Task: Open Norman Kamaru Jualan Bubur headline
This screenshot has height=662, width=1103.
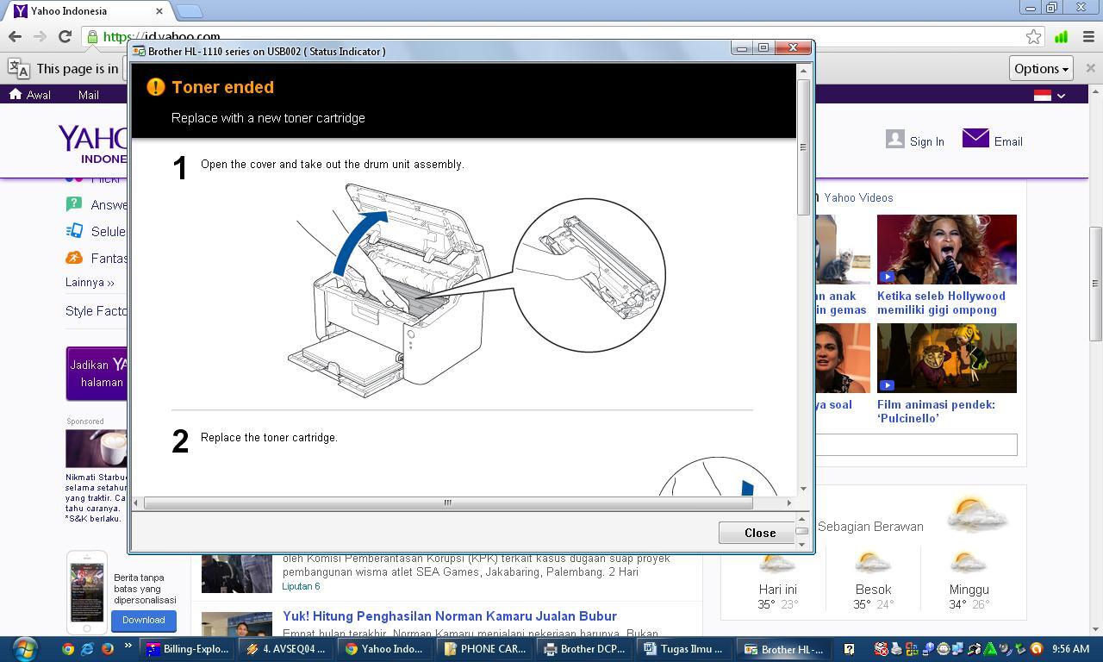Action: 450,616
